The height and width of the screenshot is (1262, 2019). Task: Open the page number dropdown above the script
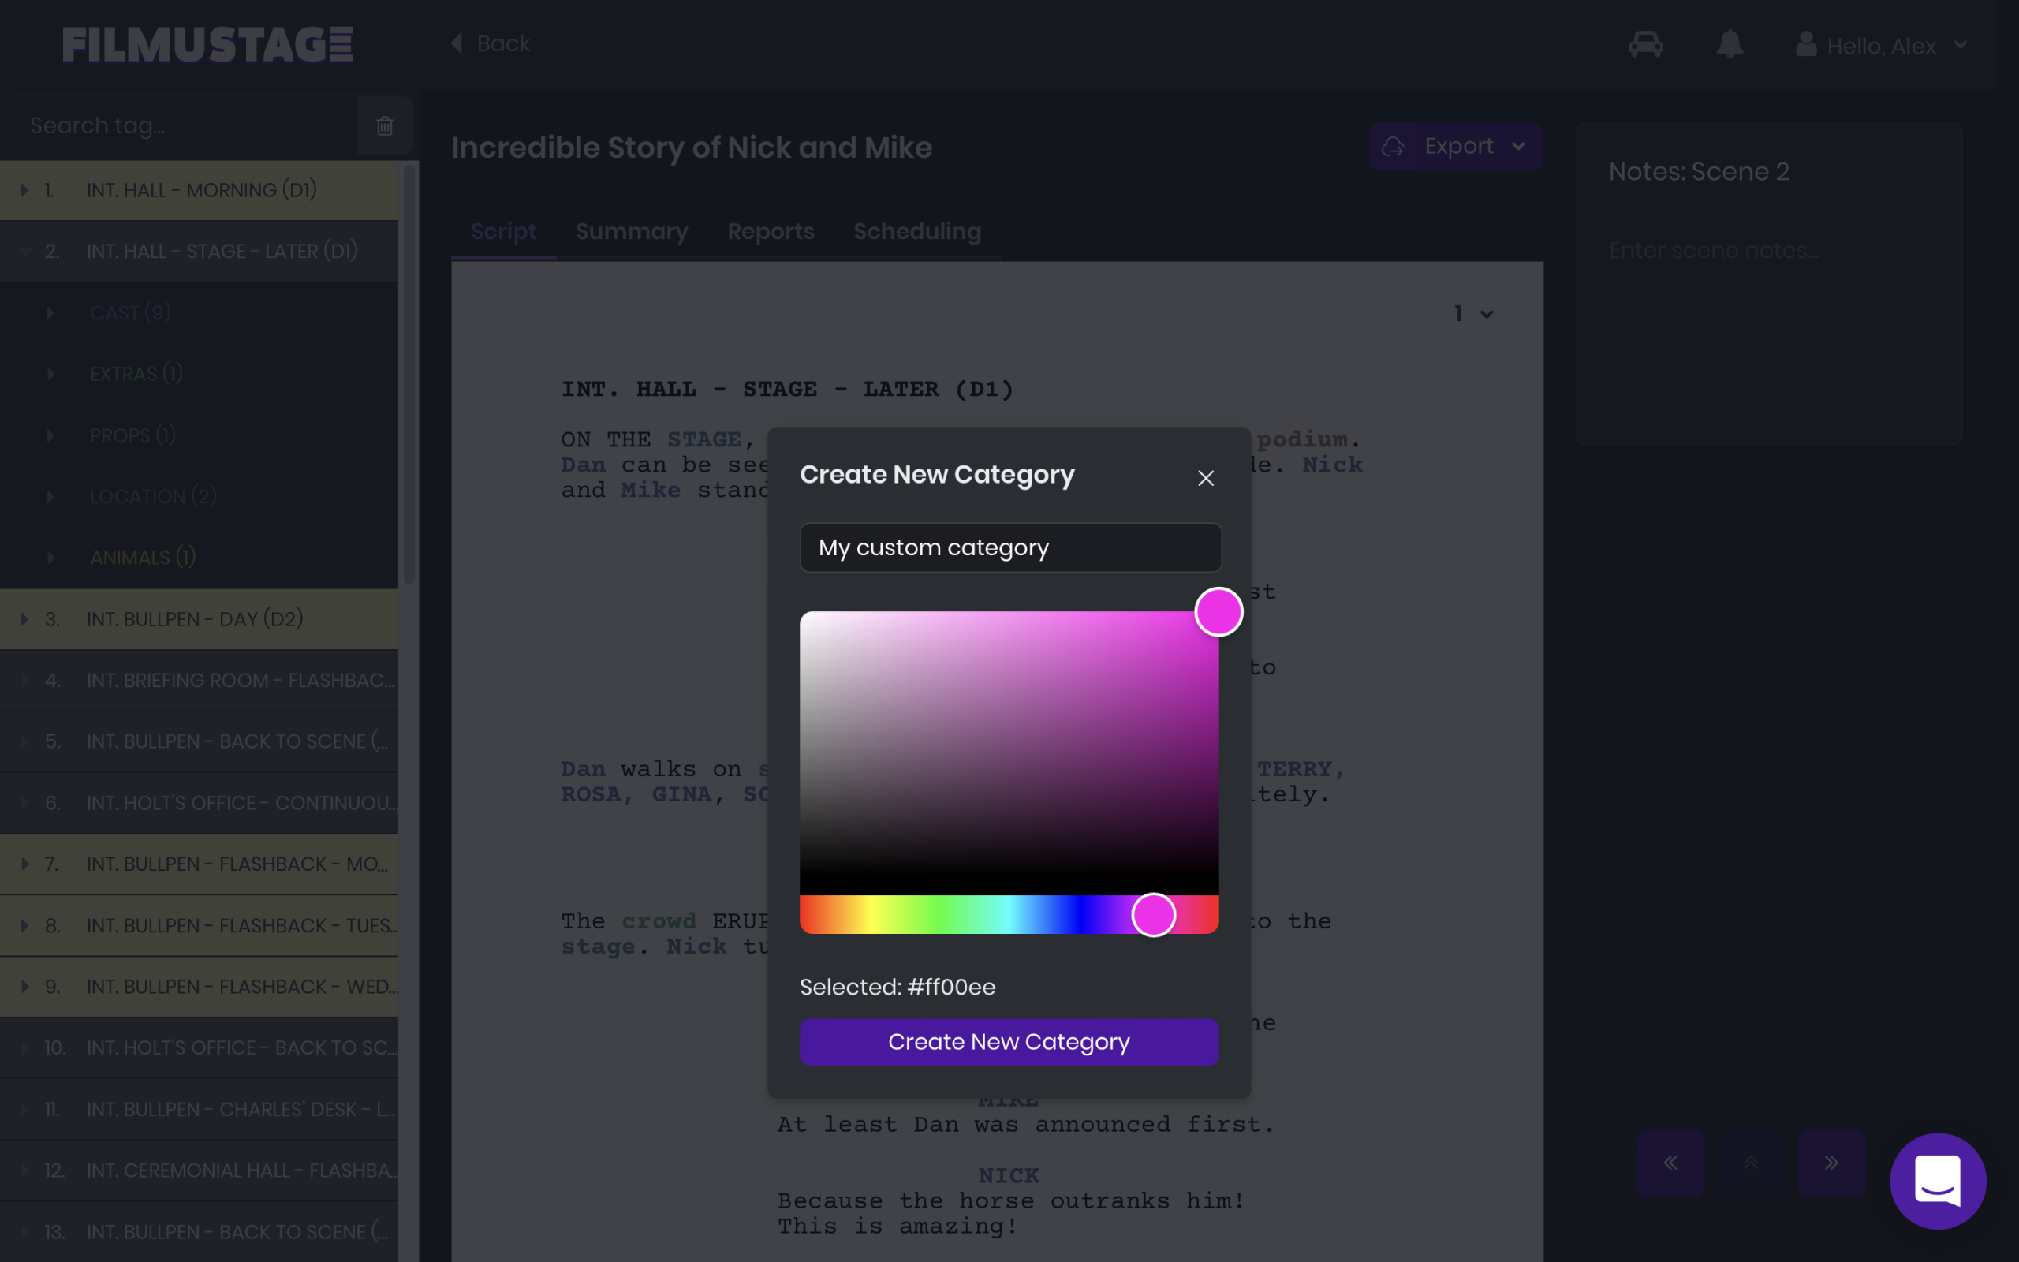(x=1472, y=313)
